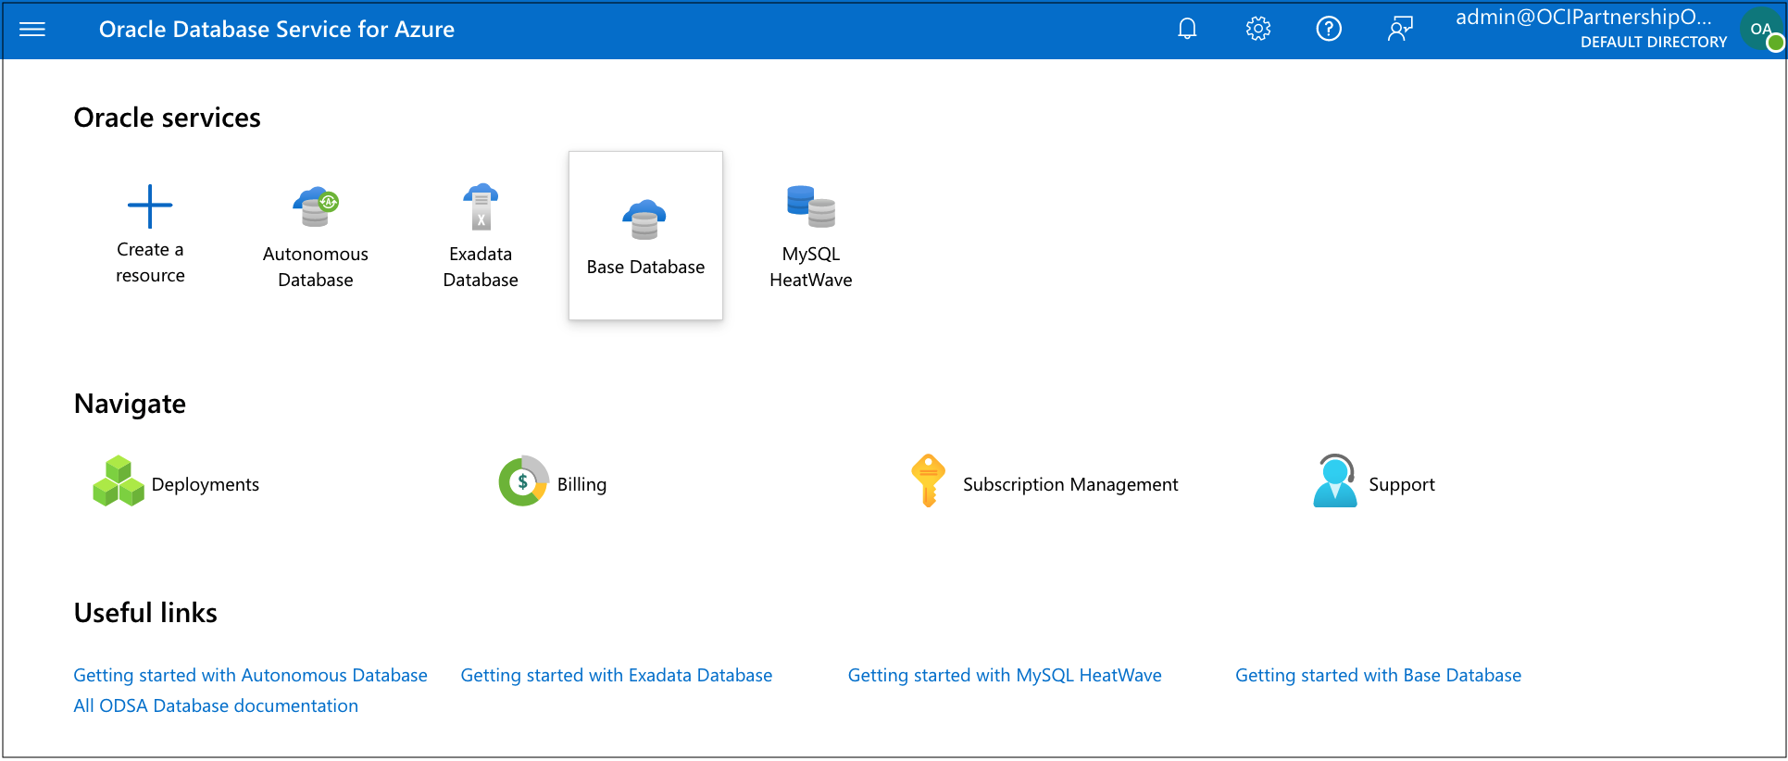Open the Exadata Database service icon

click(481, 206)
